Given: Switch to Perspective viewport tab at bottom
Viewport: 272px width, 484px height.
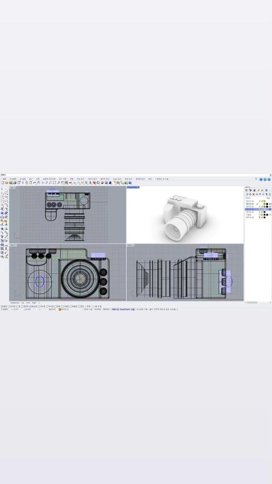Looking at the screenshot, I should coord(15,303).
